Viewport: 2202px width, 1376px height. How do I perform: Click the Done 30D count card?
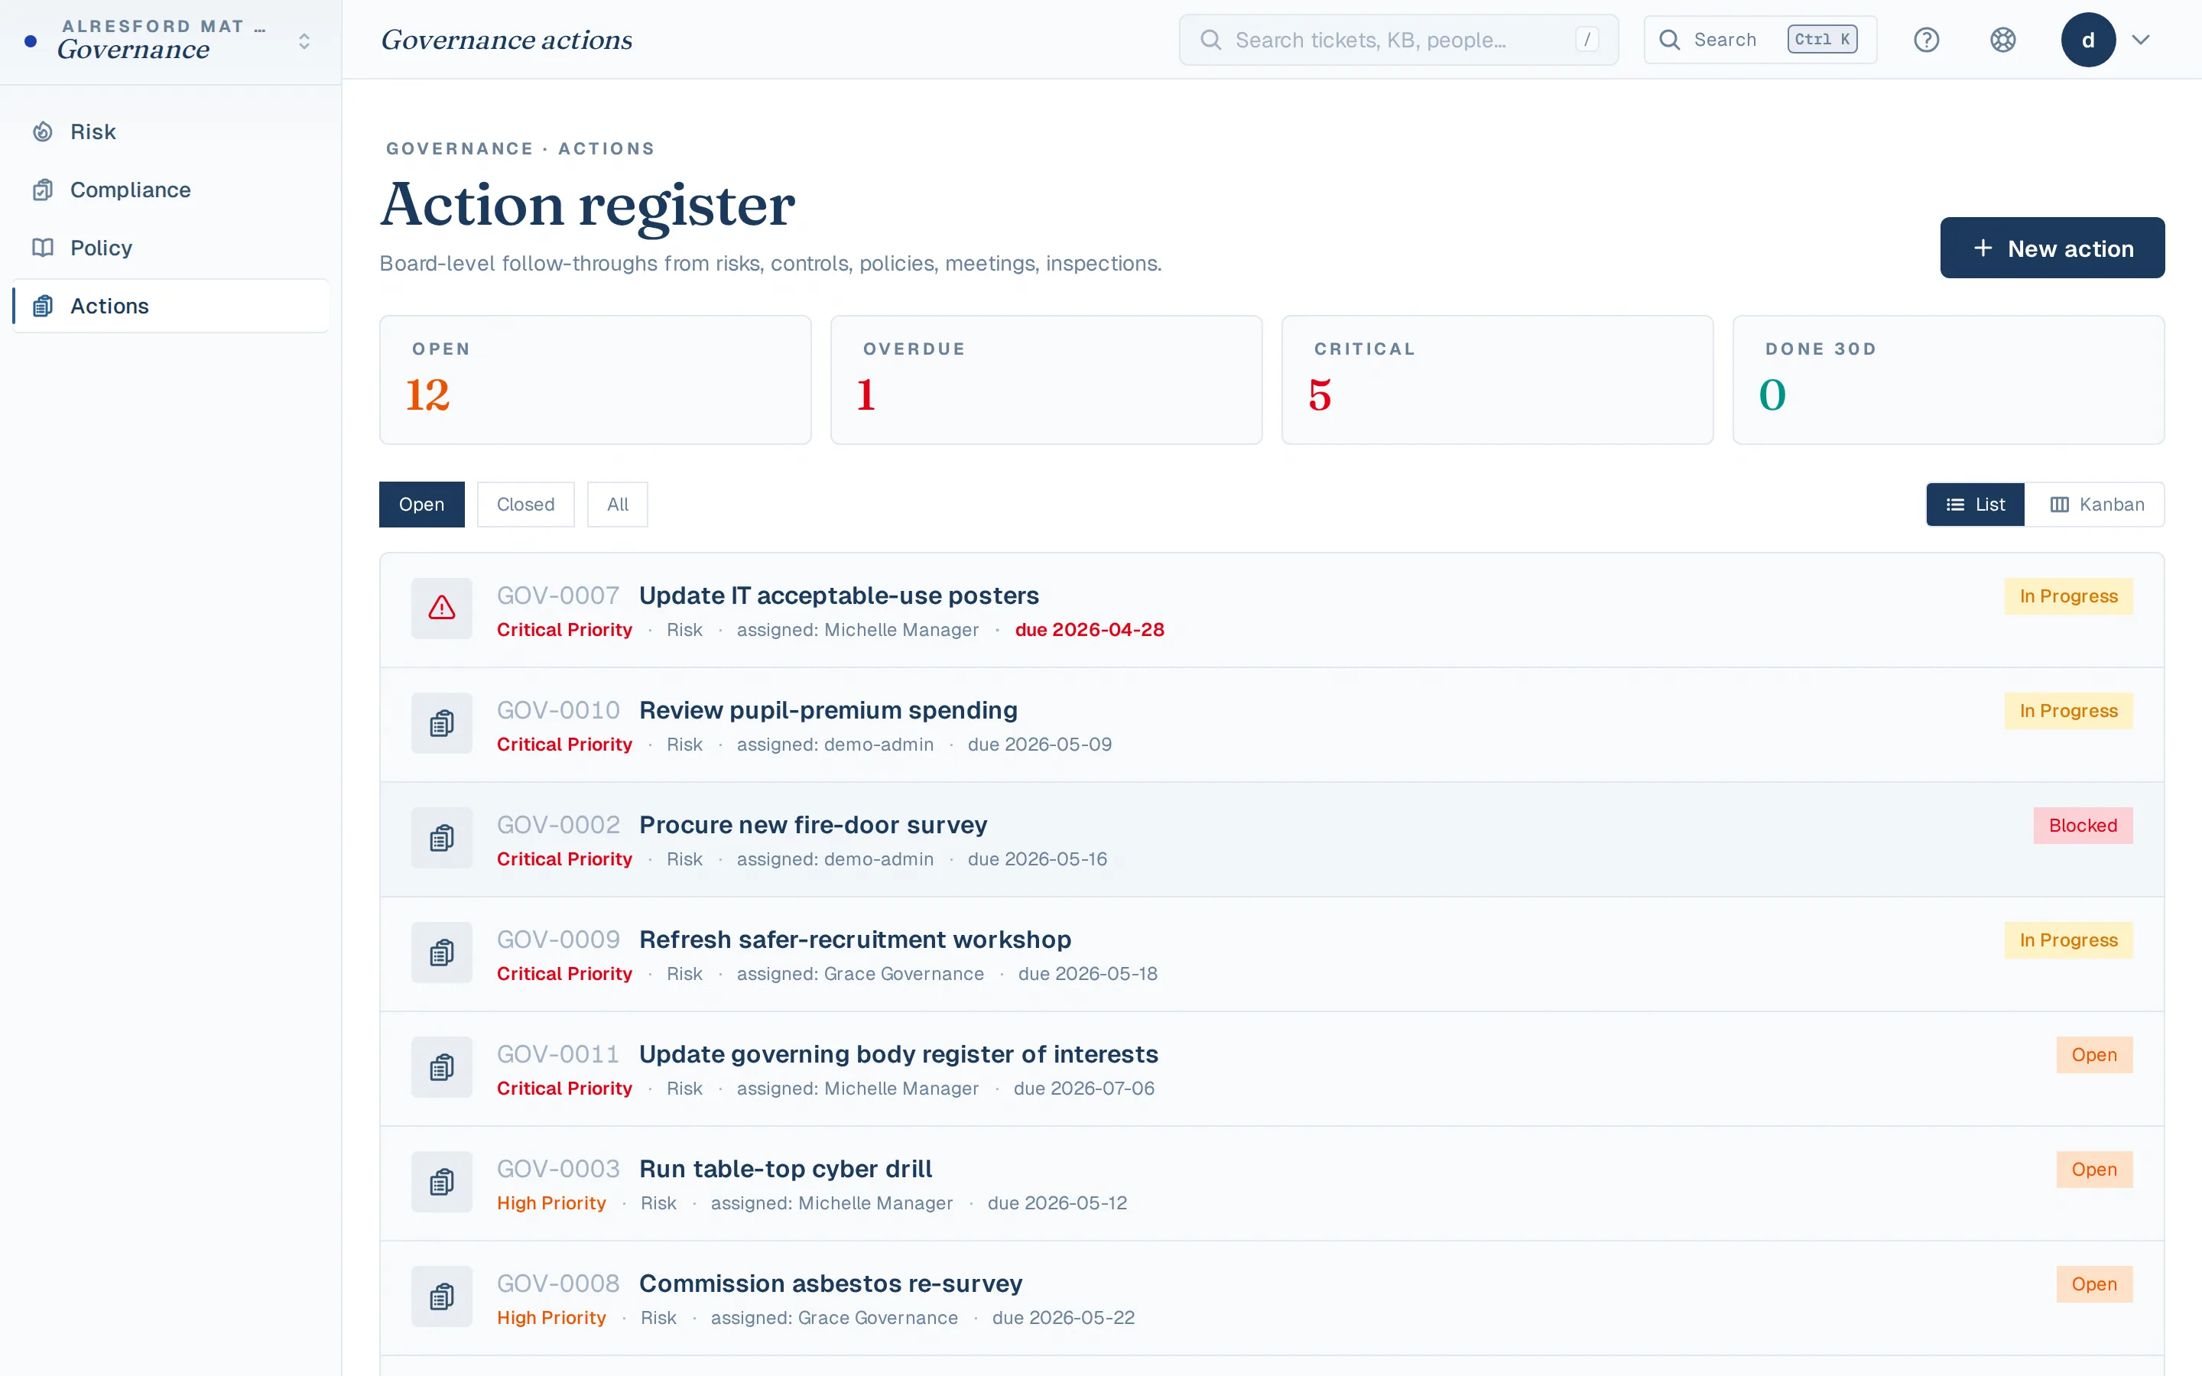pos(1948,379)
